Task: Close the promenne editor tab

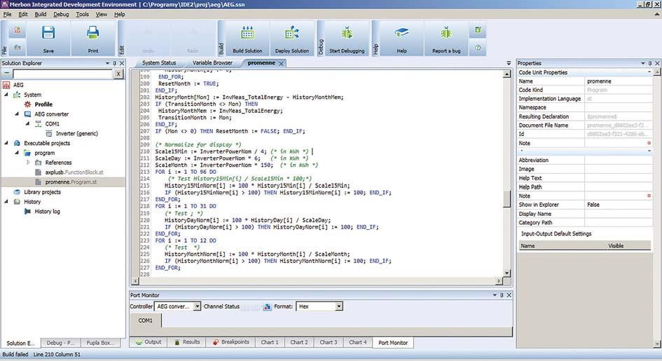Action: (x=281, y=63)
